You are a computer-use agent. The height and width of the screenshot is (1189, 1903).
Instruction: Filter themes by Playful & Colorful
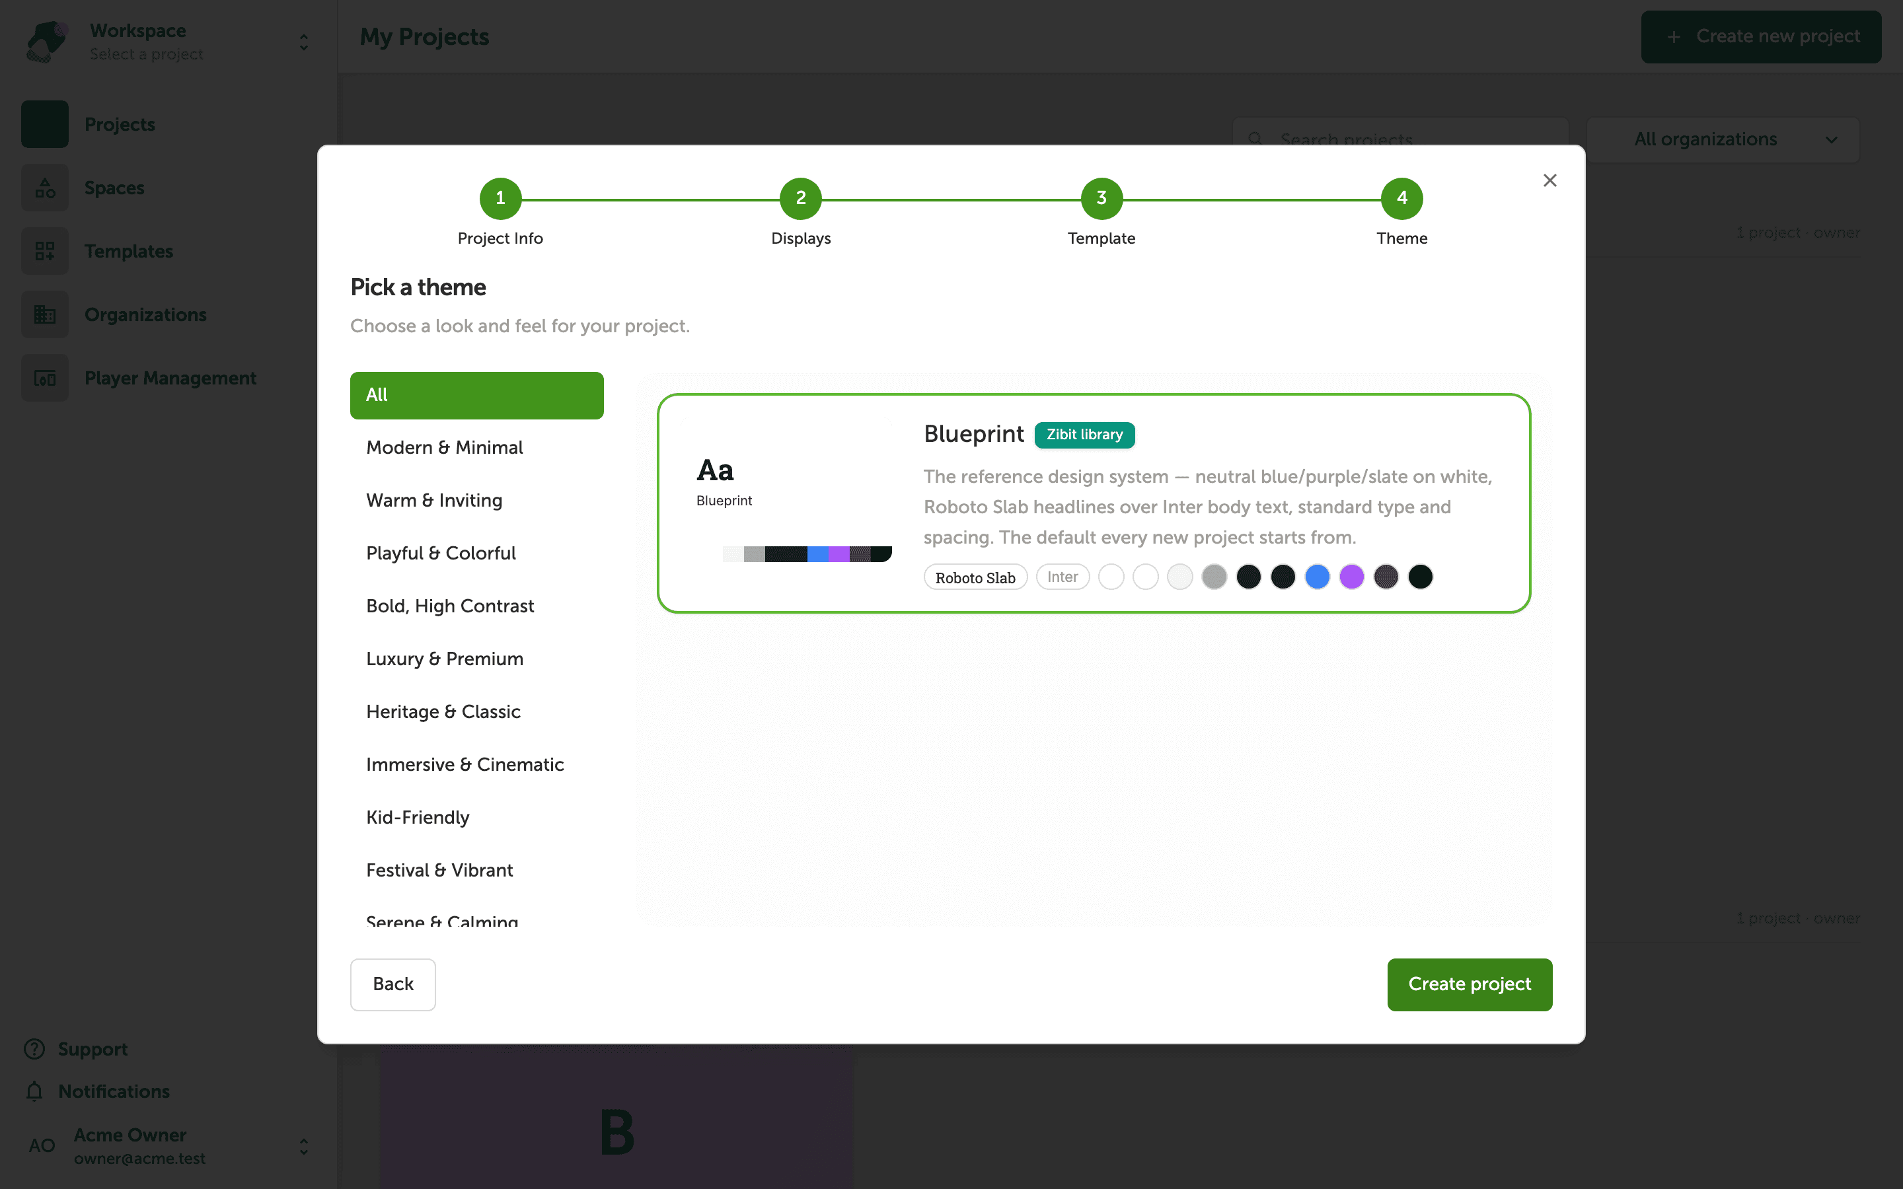(476, 553)
